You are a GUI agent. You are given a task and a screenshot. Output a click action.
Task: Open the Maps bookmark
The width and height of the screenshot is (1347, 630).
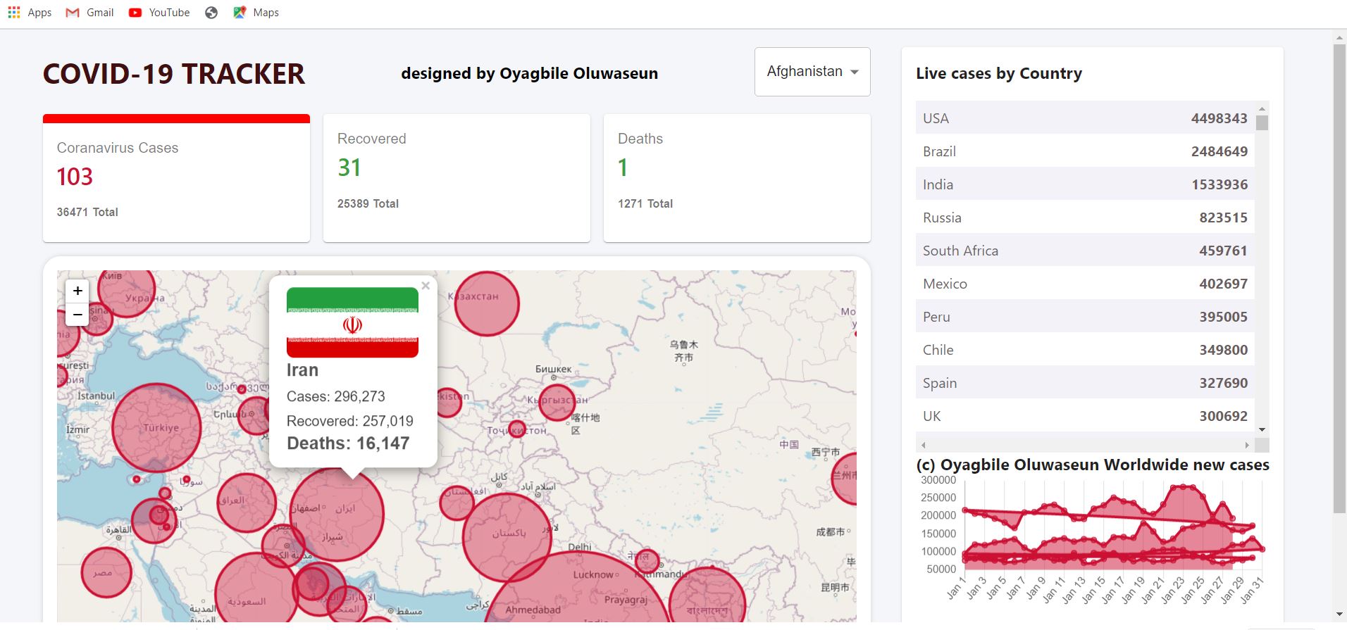pyautogui.click(x=256, y=13)
